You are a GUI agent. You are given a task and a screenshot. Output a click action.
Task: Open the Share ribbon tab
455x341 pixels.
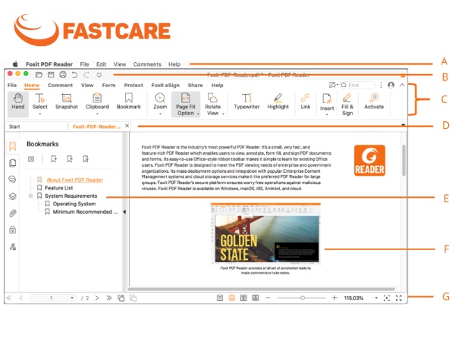coord(196,85)
